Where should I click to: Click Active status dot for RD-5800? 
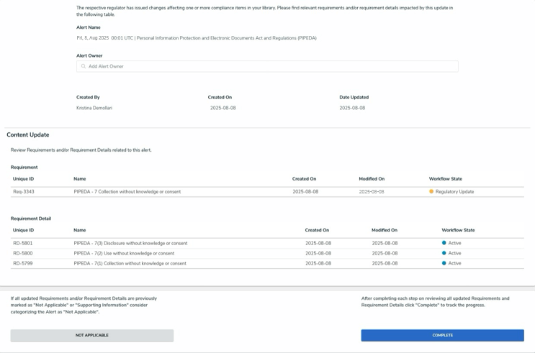[444, 253]
